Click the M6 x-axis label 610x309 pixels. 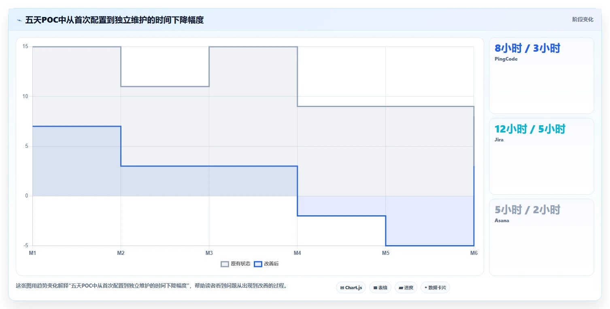pos(474,253)
